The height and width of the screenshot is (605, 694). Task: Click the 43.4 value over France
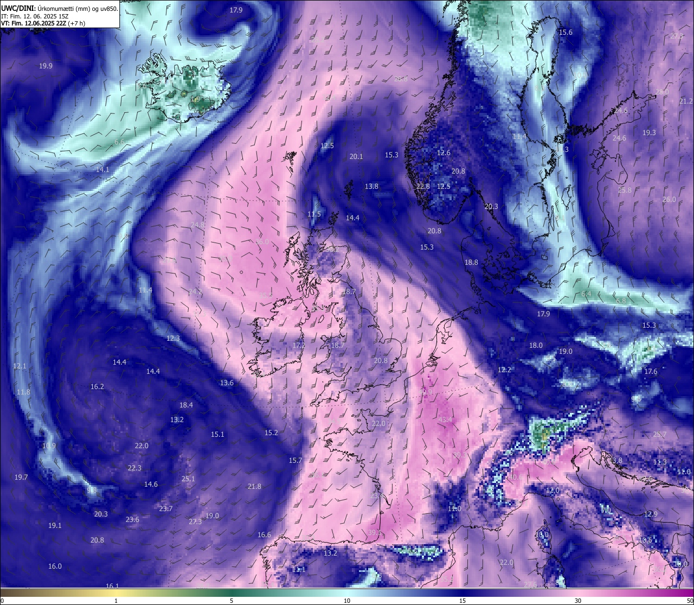445,420
